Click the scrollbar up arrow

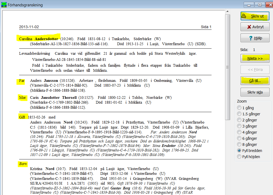tap(227, 11)
